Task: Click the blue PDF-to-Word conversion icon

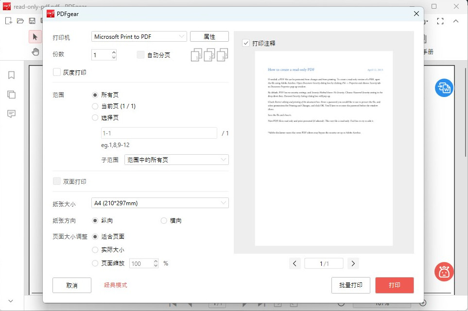Action: coord(443,88)
